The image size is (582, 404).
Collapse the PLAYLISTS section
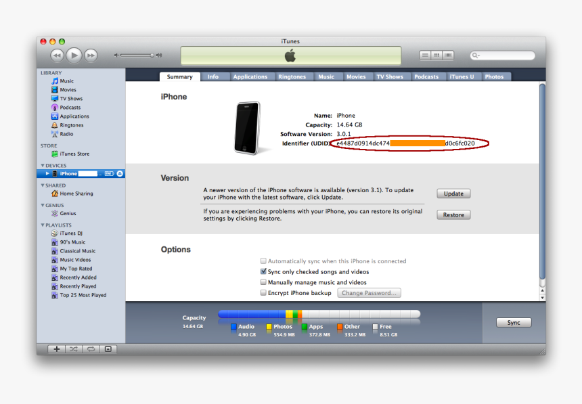[x=43, y=225]
